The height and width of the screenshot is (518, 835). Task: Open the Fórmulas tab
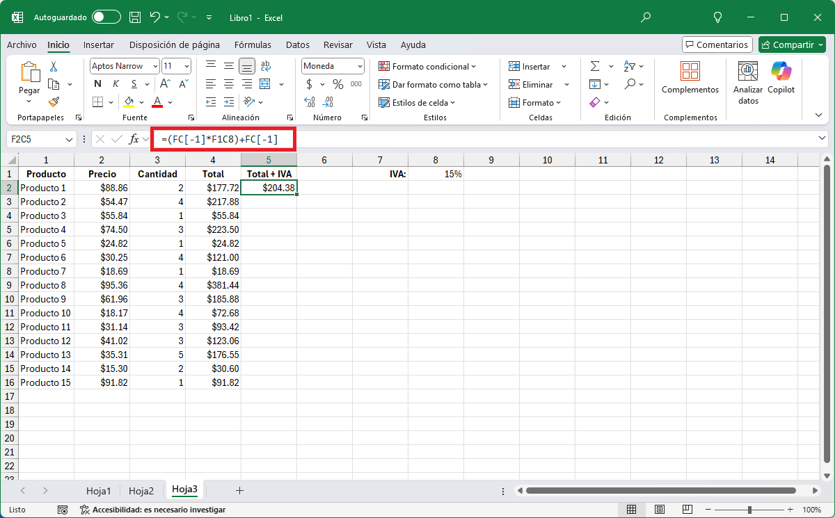[x=253, y=44]
